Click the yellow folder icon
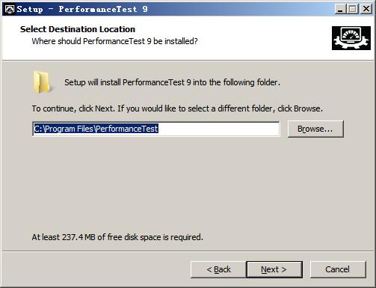 42,82
